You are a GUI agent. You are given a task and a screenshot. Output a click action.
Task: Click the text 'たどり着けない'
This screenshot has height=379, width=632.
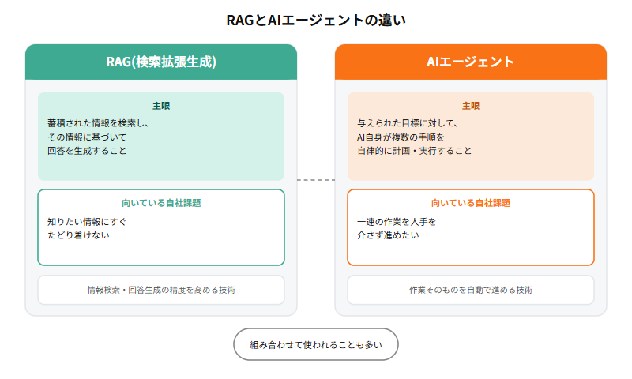(x=78, y=235)
